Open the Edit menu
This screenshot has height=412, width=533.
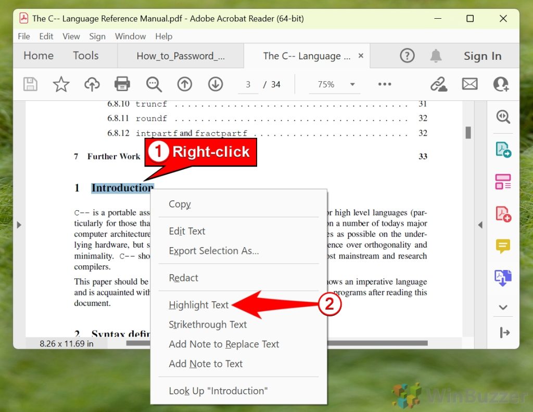[x=46, y=36]
